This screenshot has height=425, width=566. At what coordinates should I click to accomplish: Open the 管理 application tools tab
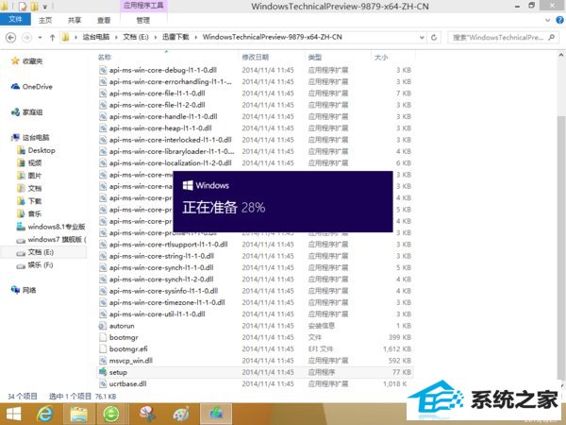click(143, 20)
